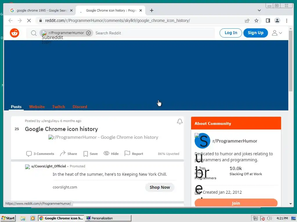Viewport: 297px width, 222px height.
Task: Close the Google Chrome icon history tab
Action: click(141, 10)
